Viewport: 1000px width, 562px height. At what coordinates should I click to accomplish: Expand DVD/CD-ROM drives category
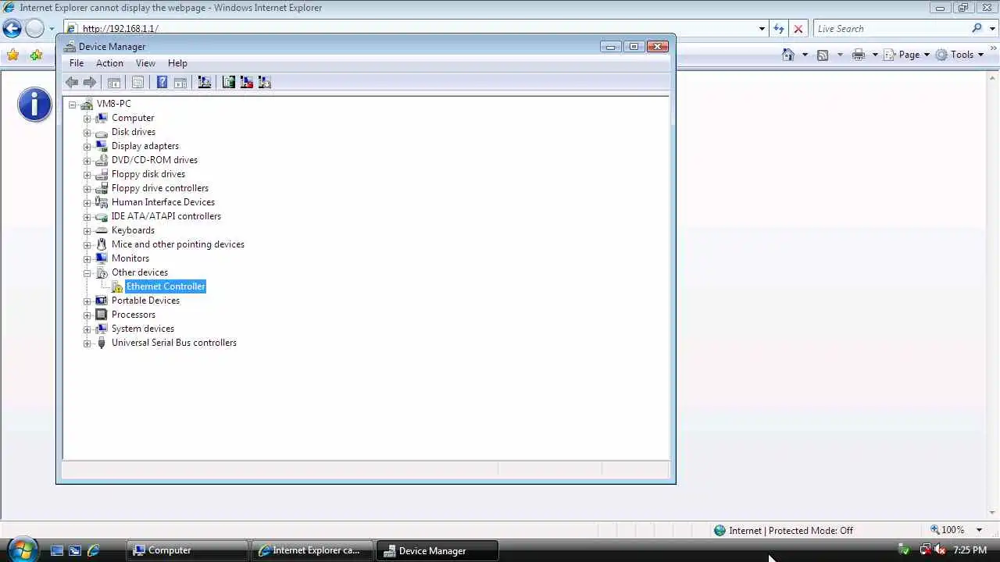click(x=87, y=161)
